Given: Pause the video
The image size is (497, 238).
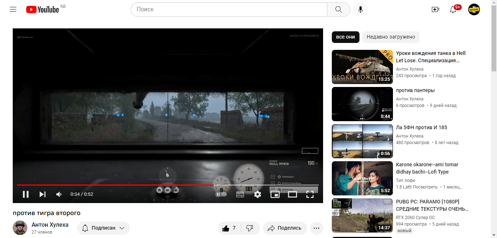Looking at the screenshot, I should coord(25,194).
